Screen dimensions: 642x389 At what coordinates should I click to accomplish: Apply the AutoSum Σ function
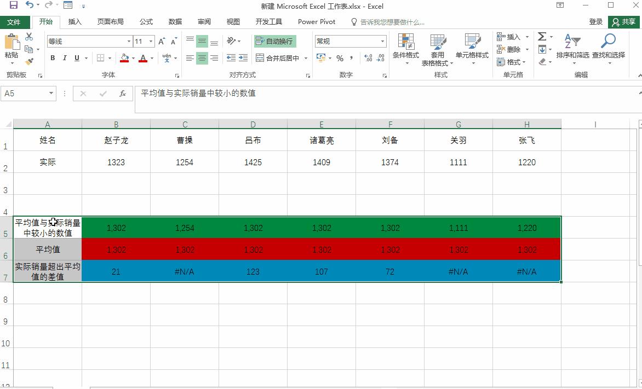pyautogui.click(x=541, y=36)
